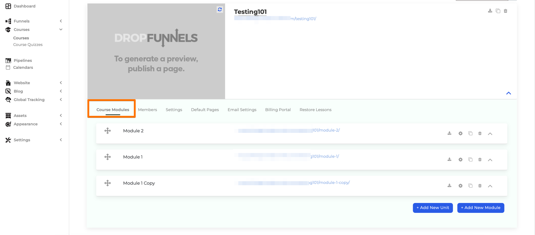The height and width of the screenshot is (235, 535).
Task: Open the Restore Lessons tab
Action: pyautogui.click(x=315, y=109)
